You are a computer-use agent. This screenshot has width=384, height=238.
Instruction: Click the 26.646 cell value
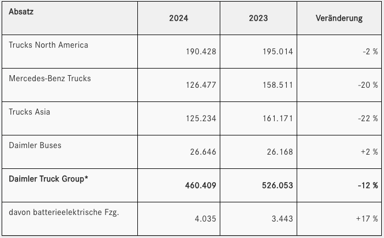click(204, 152)
